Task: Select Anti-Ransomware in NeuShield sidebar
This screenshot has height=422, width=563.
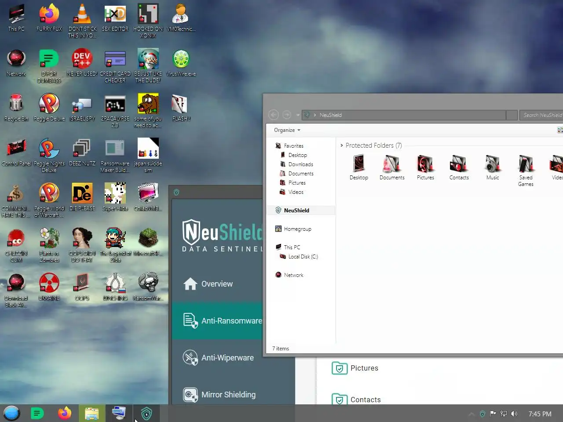Action: [x=217, y=321]
